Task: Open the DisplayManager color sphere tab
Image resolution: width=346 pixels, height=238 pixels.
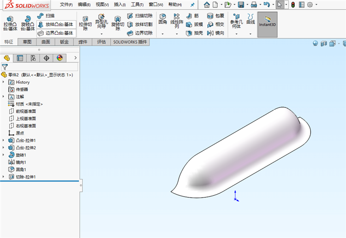Action: coord(60,58)
